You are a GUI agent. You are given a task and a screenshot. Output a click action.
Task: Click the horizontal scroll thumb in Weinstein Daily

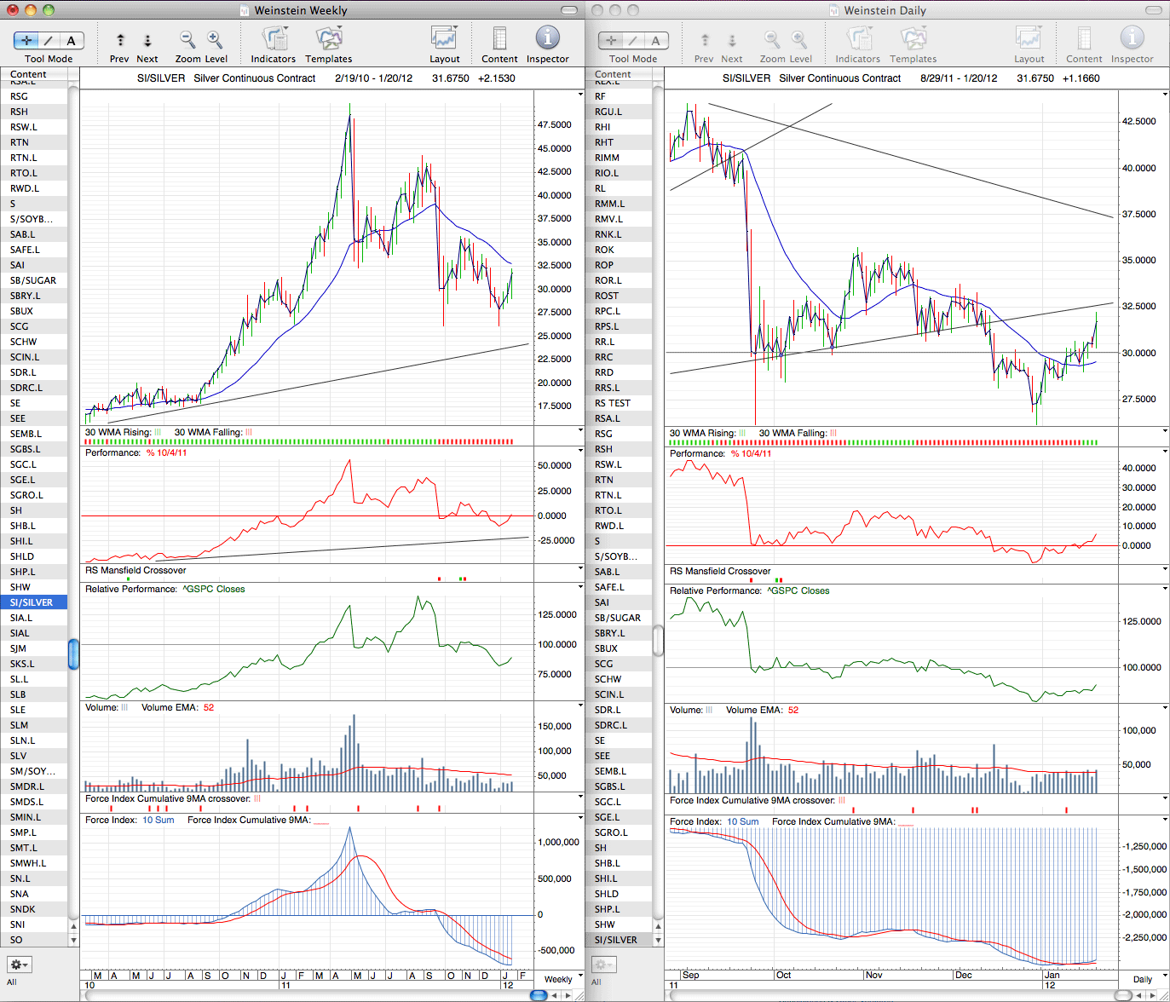click(x=1123, y=994)
